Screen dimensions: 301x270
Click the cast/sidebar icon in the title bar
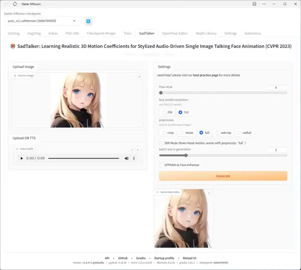pos(254,4)
